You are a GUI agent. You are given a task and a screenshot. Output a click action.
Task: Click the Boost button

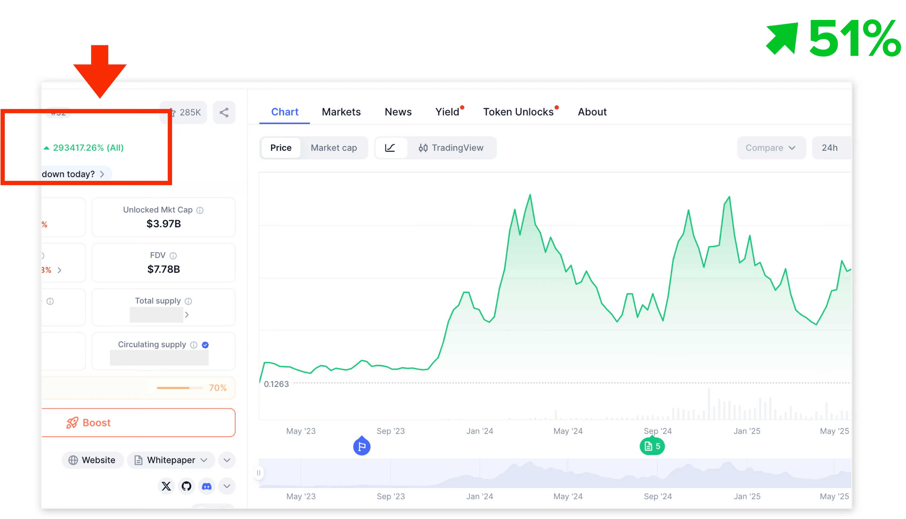(138, 423)
